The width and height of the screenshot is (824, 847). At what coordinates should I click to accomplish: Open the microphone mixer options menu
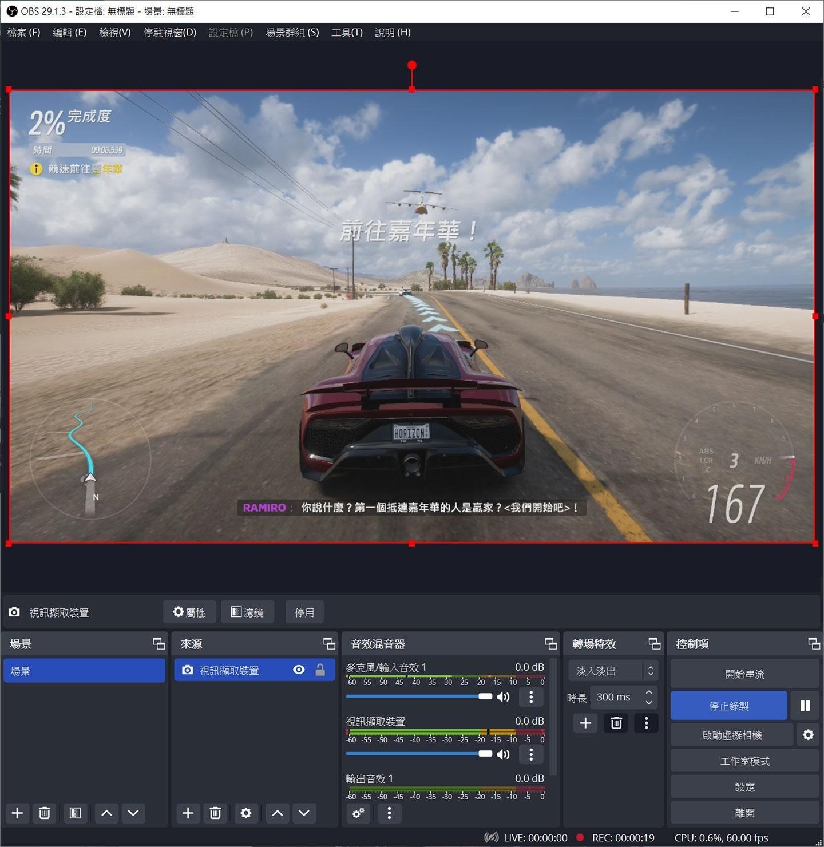coord(531,697)
